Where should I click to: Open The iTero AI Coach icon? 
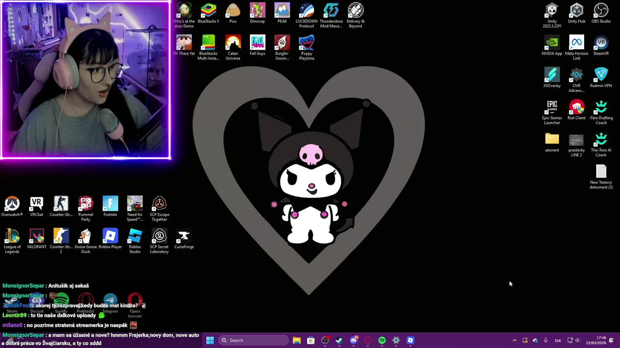(x=601, y=145)
